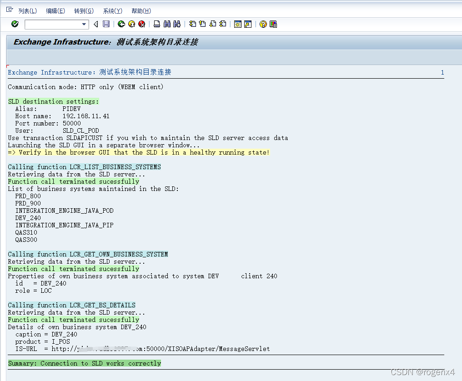This screenshot has height=381, width=462.
Task: Collapse the command field with triangle arrow
Action: pos(95,24)
